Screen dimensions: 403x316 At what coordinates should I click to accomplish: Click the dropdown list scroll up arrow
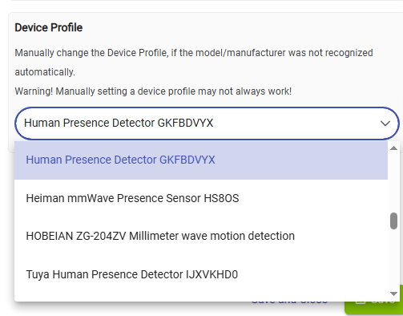coord(393,148)
